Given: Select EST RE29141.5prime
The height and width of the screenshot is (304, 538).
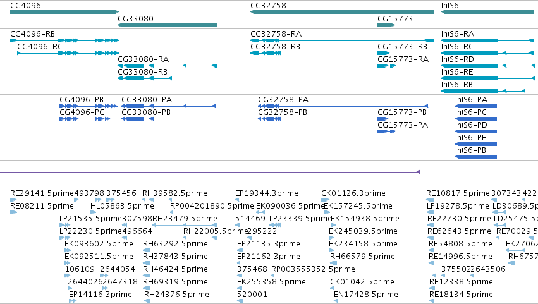Looking at the screenshot, I should coord(13,200).
